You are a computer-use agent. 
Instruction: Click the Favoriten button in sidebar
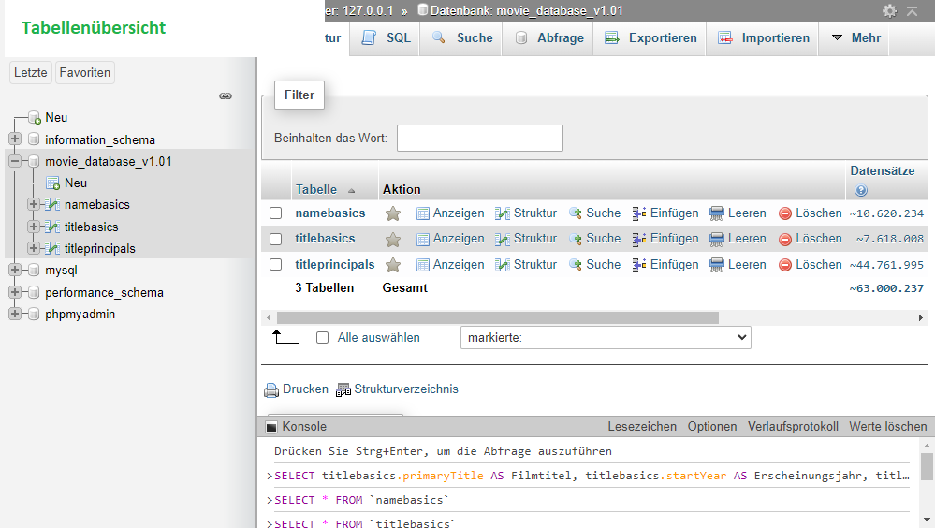[85, 72]
